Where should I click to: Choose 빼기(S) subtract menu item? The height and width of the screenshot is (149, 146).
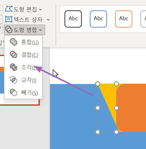click(23, 92)
